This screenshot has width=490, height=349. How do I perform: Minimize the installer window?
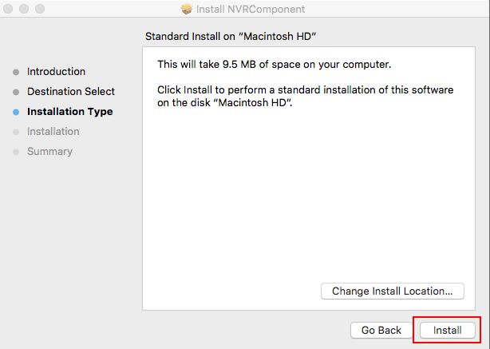(24, 9)
